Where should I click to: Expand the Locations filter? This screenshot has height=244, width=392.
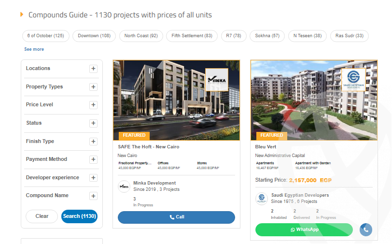pos(93,69)
